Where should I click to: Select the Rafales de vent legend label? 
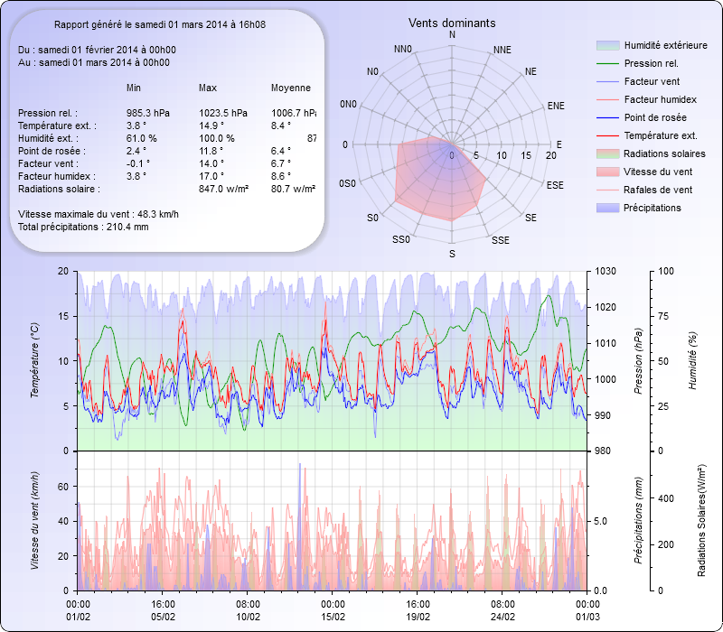point(658,190)
